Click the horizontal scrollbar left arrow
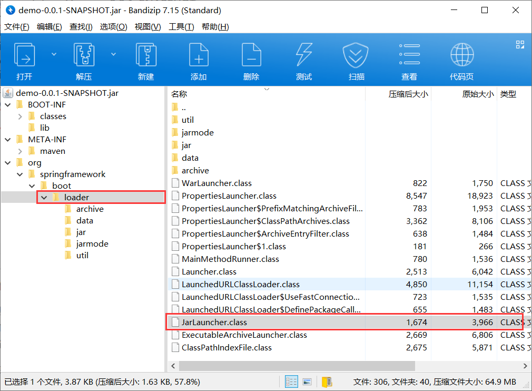This screenshot has height=391, width=532. [x=173, y=366]
